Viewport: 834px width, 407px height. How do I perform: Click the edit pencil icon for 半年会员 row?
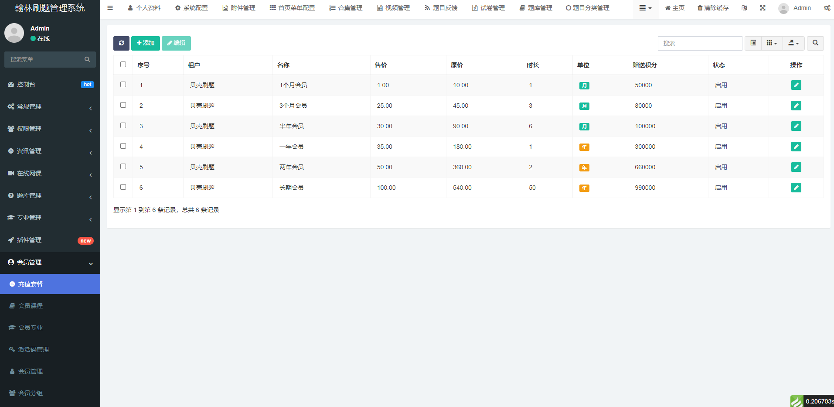click(x=796, y=126)
